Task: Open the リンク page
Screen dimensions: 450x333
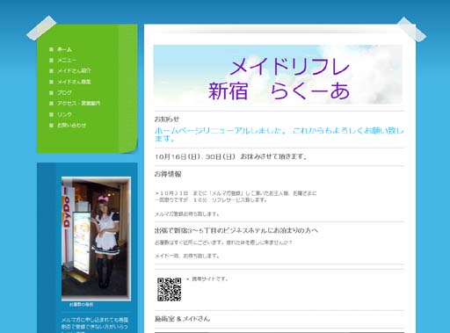Action: point(64,114)
